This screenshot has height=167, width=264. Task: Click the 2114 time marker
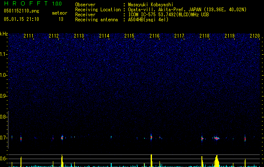(104, 35)
